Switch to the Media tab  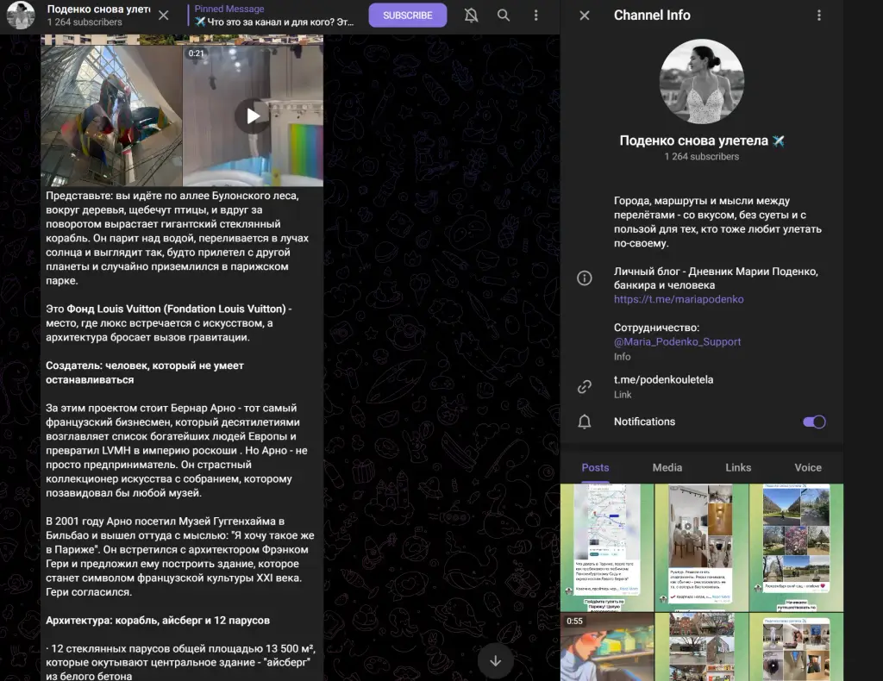point(667,468)
